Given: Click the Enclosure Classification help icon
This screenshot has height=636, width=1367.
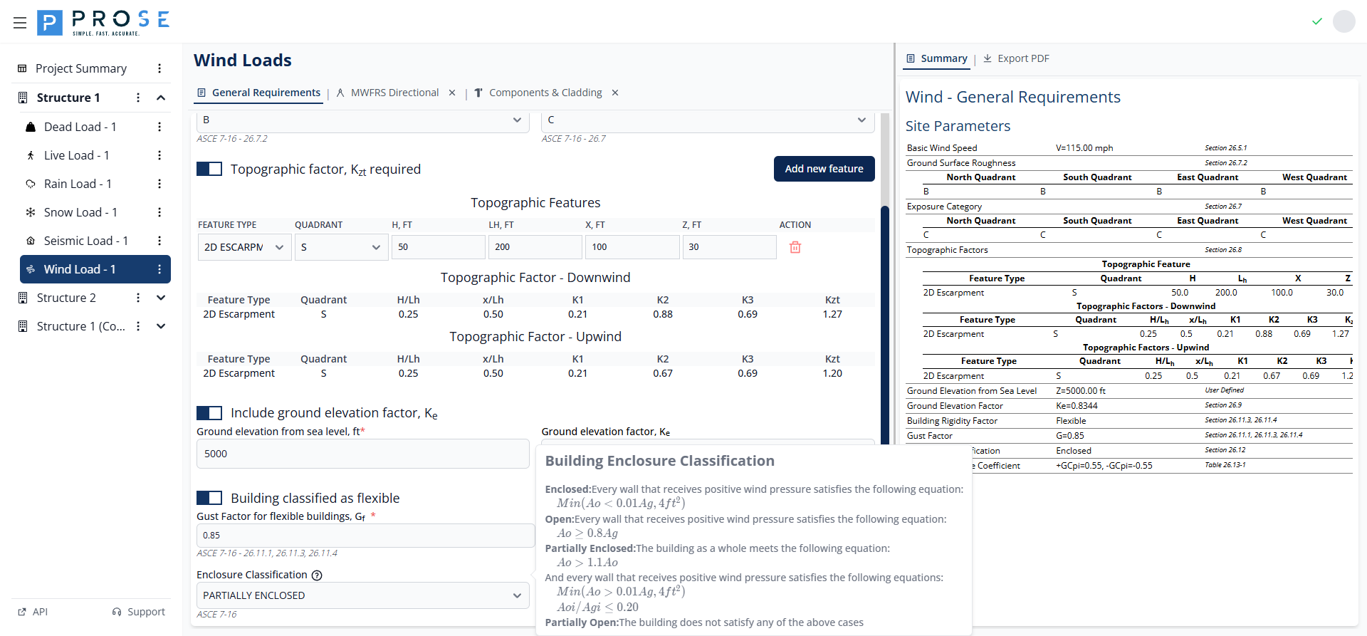Looking at the screenshot, I should (317, 575).
